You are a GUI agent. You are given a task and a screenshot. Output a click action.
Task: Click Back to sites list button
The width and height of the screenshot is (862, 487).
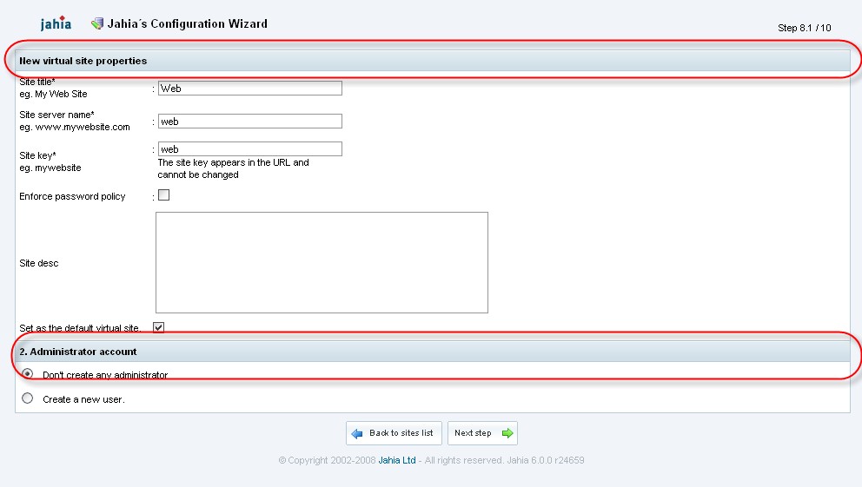click(394, 433)
